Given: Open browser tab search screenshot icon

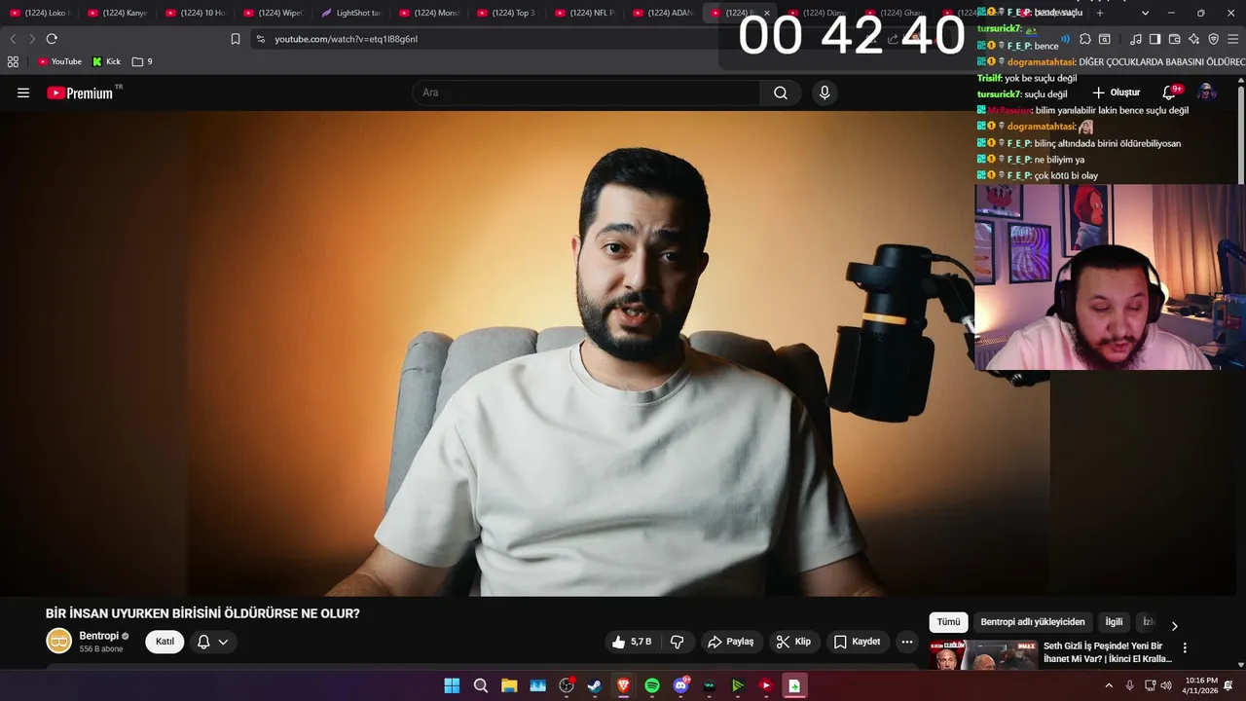Looking at the screenshot, I should coord(1105,39).
